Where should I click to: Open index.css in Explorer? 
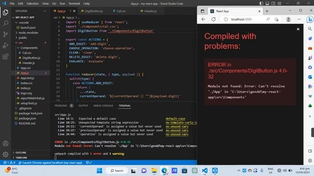click(26, 83)
